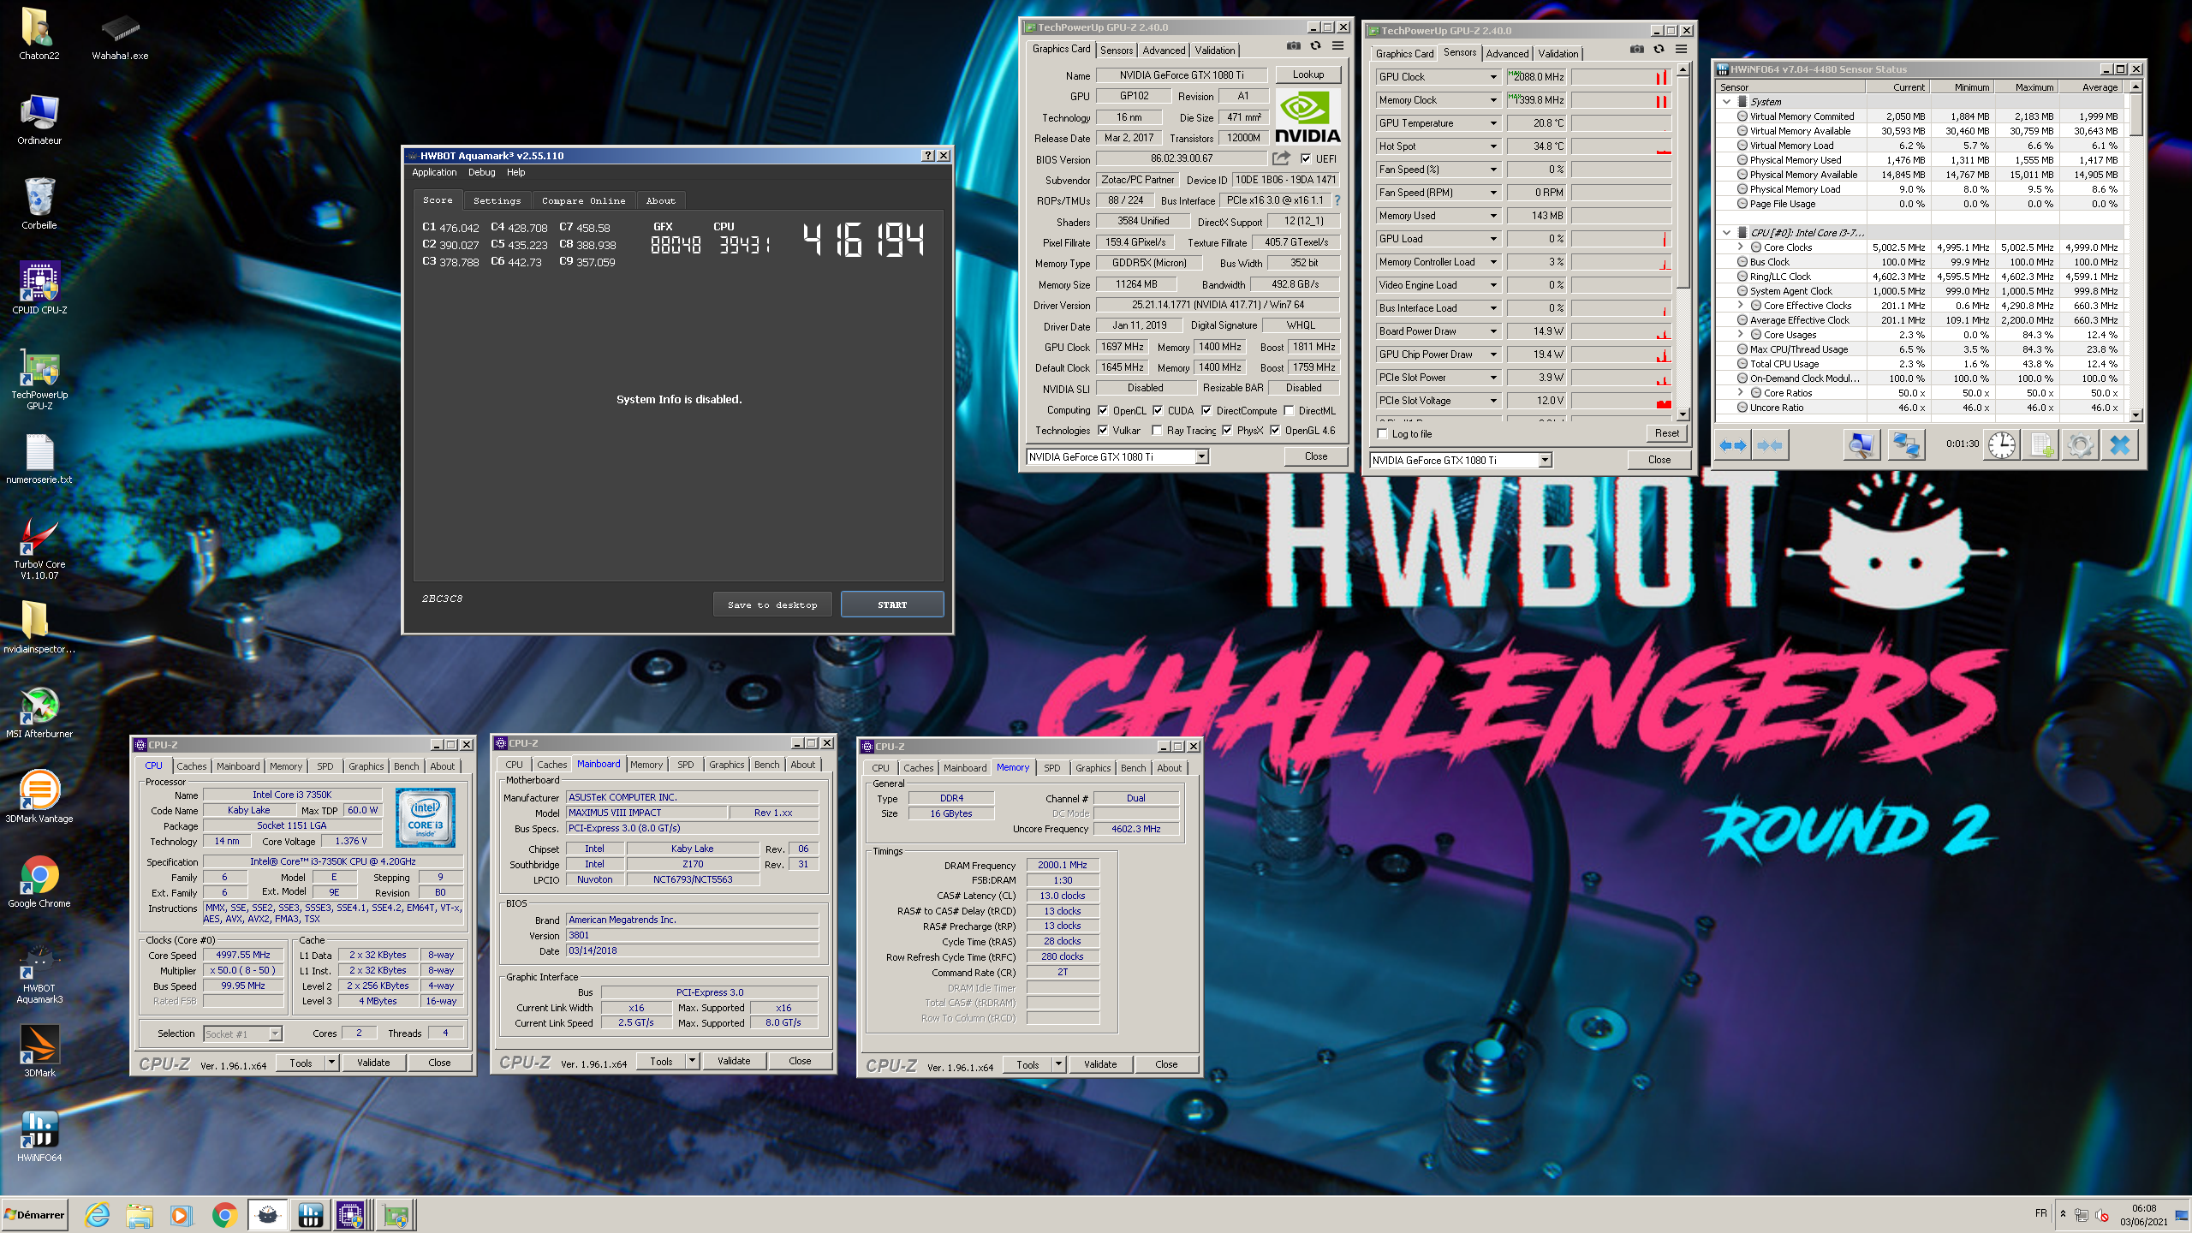Viewport: 2192px width, 1233px height.
Task: Toggle the DirectCompute checkbox
Action: click(1206, 410)
